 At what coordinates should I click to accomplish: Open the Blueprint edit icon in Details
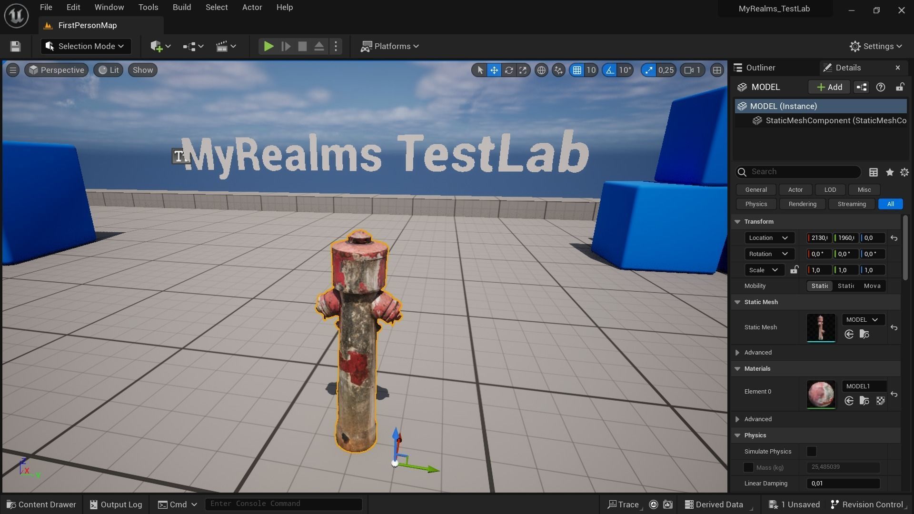point(862,87)
